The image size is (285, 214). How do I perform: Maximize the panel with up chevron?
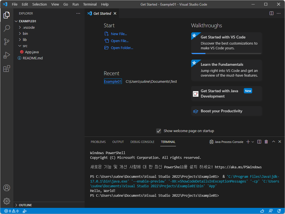point(273,142)
